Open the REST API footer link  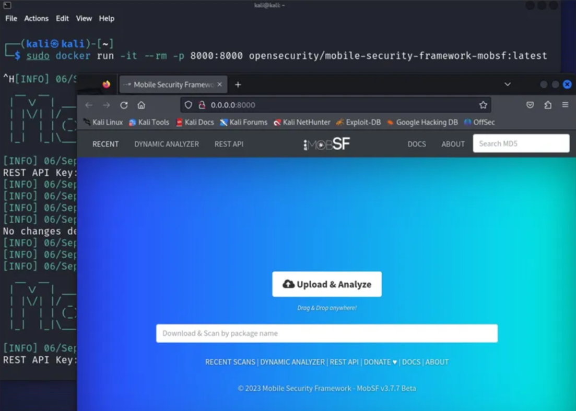(344, 362)
